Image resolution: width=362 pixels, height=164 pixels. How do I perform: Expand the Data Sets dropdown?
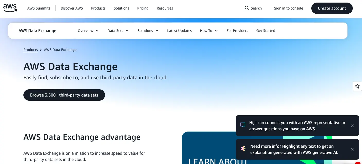pos(118,31)
